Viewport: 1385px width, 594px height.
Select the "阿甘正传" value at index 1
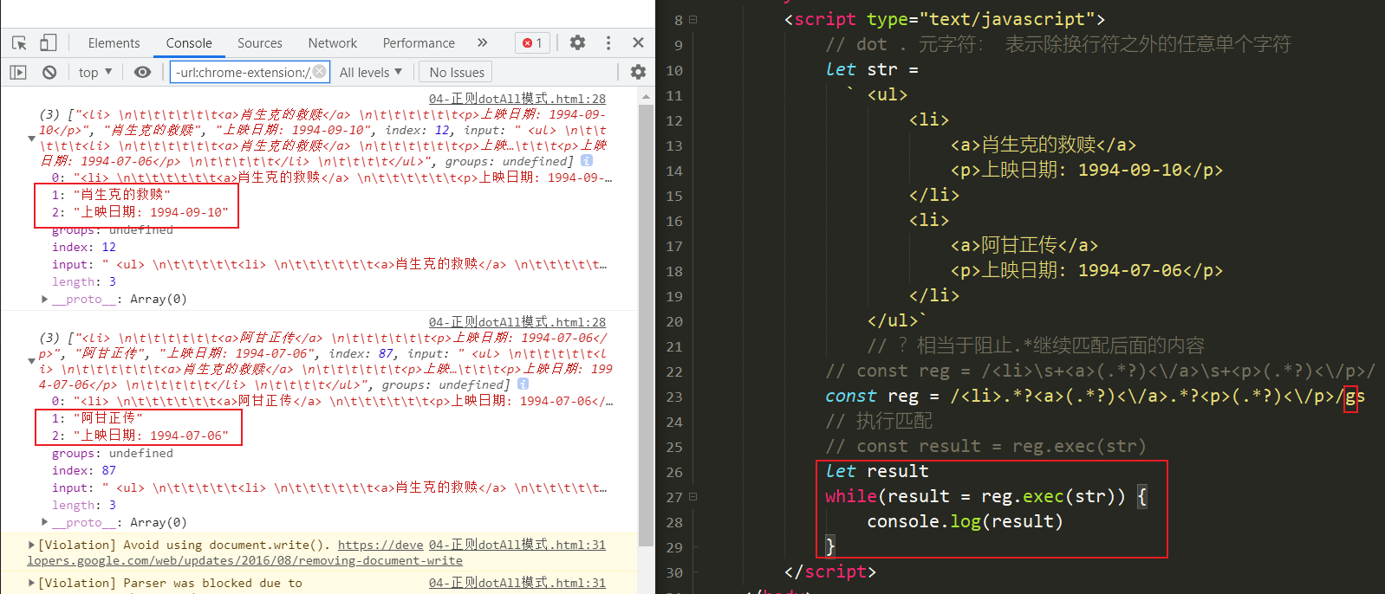pos(108,418)
